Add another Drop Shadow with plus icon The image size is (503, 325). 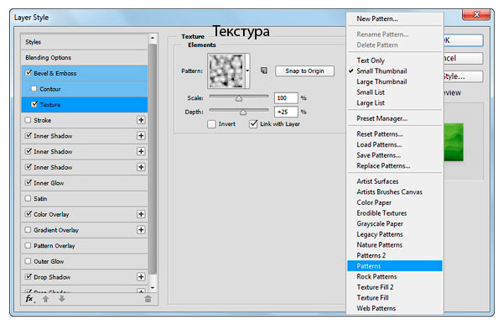tap(141, 277)
